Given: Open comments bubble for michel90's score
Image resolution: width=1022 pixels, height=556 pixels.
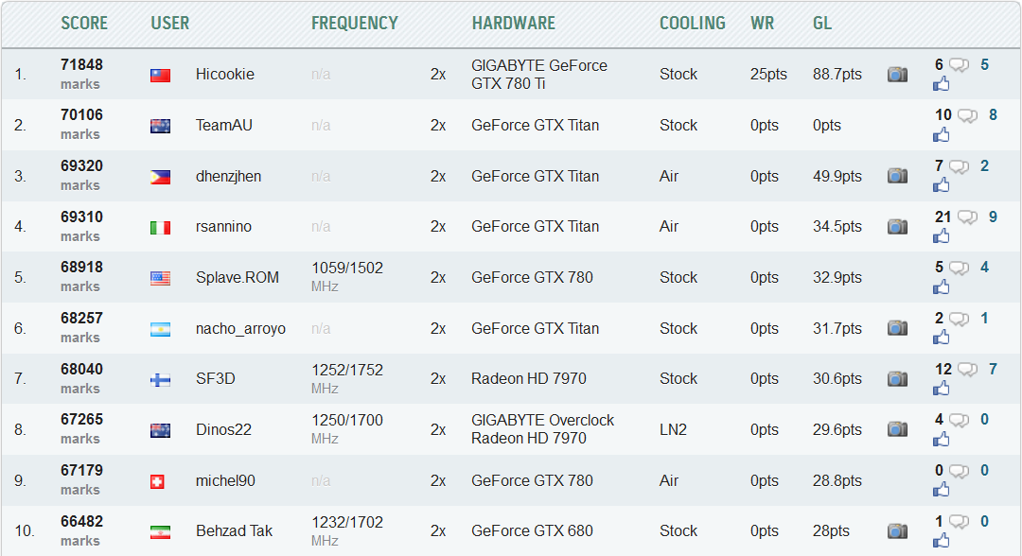Looking at the screenshot, I should pos(959,471).
